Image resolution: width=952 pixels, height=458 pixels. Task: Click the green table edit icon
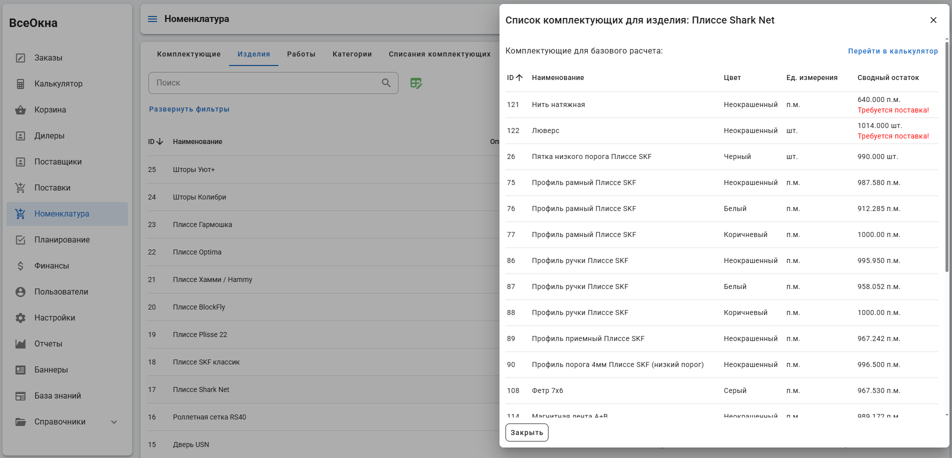pyautogui.click(x=416, y=83)
